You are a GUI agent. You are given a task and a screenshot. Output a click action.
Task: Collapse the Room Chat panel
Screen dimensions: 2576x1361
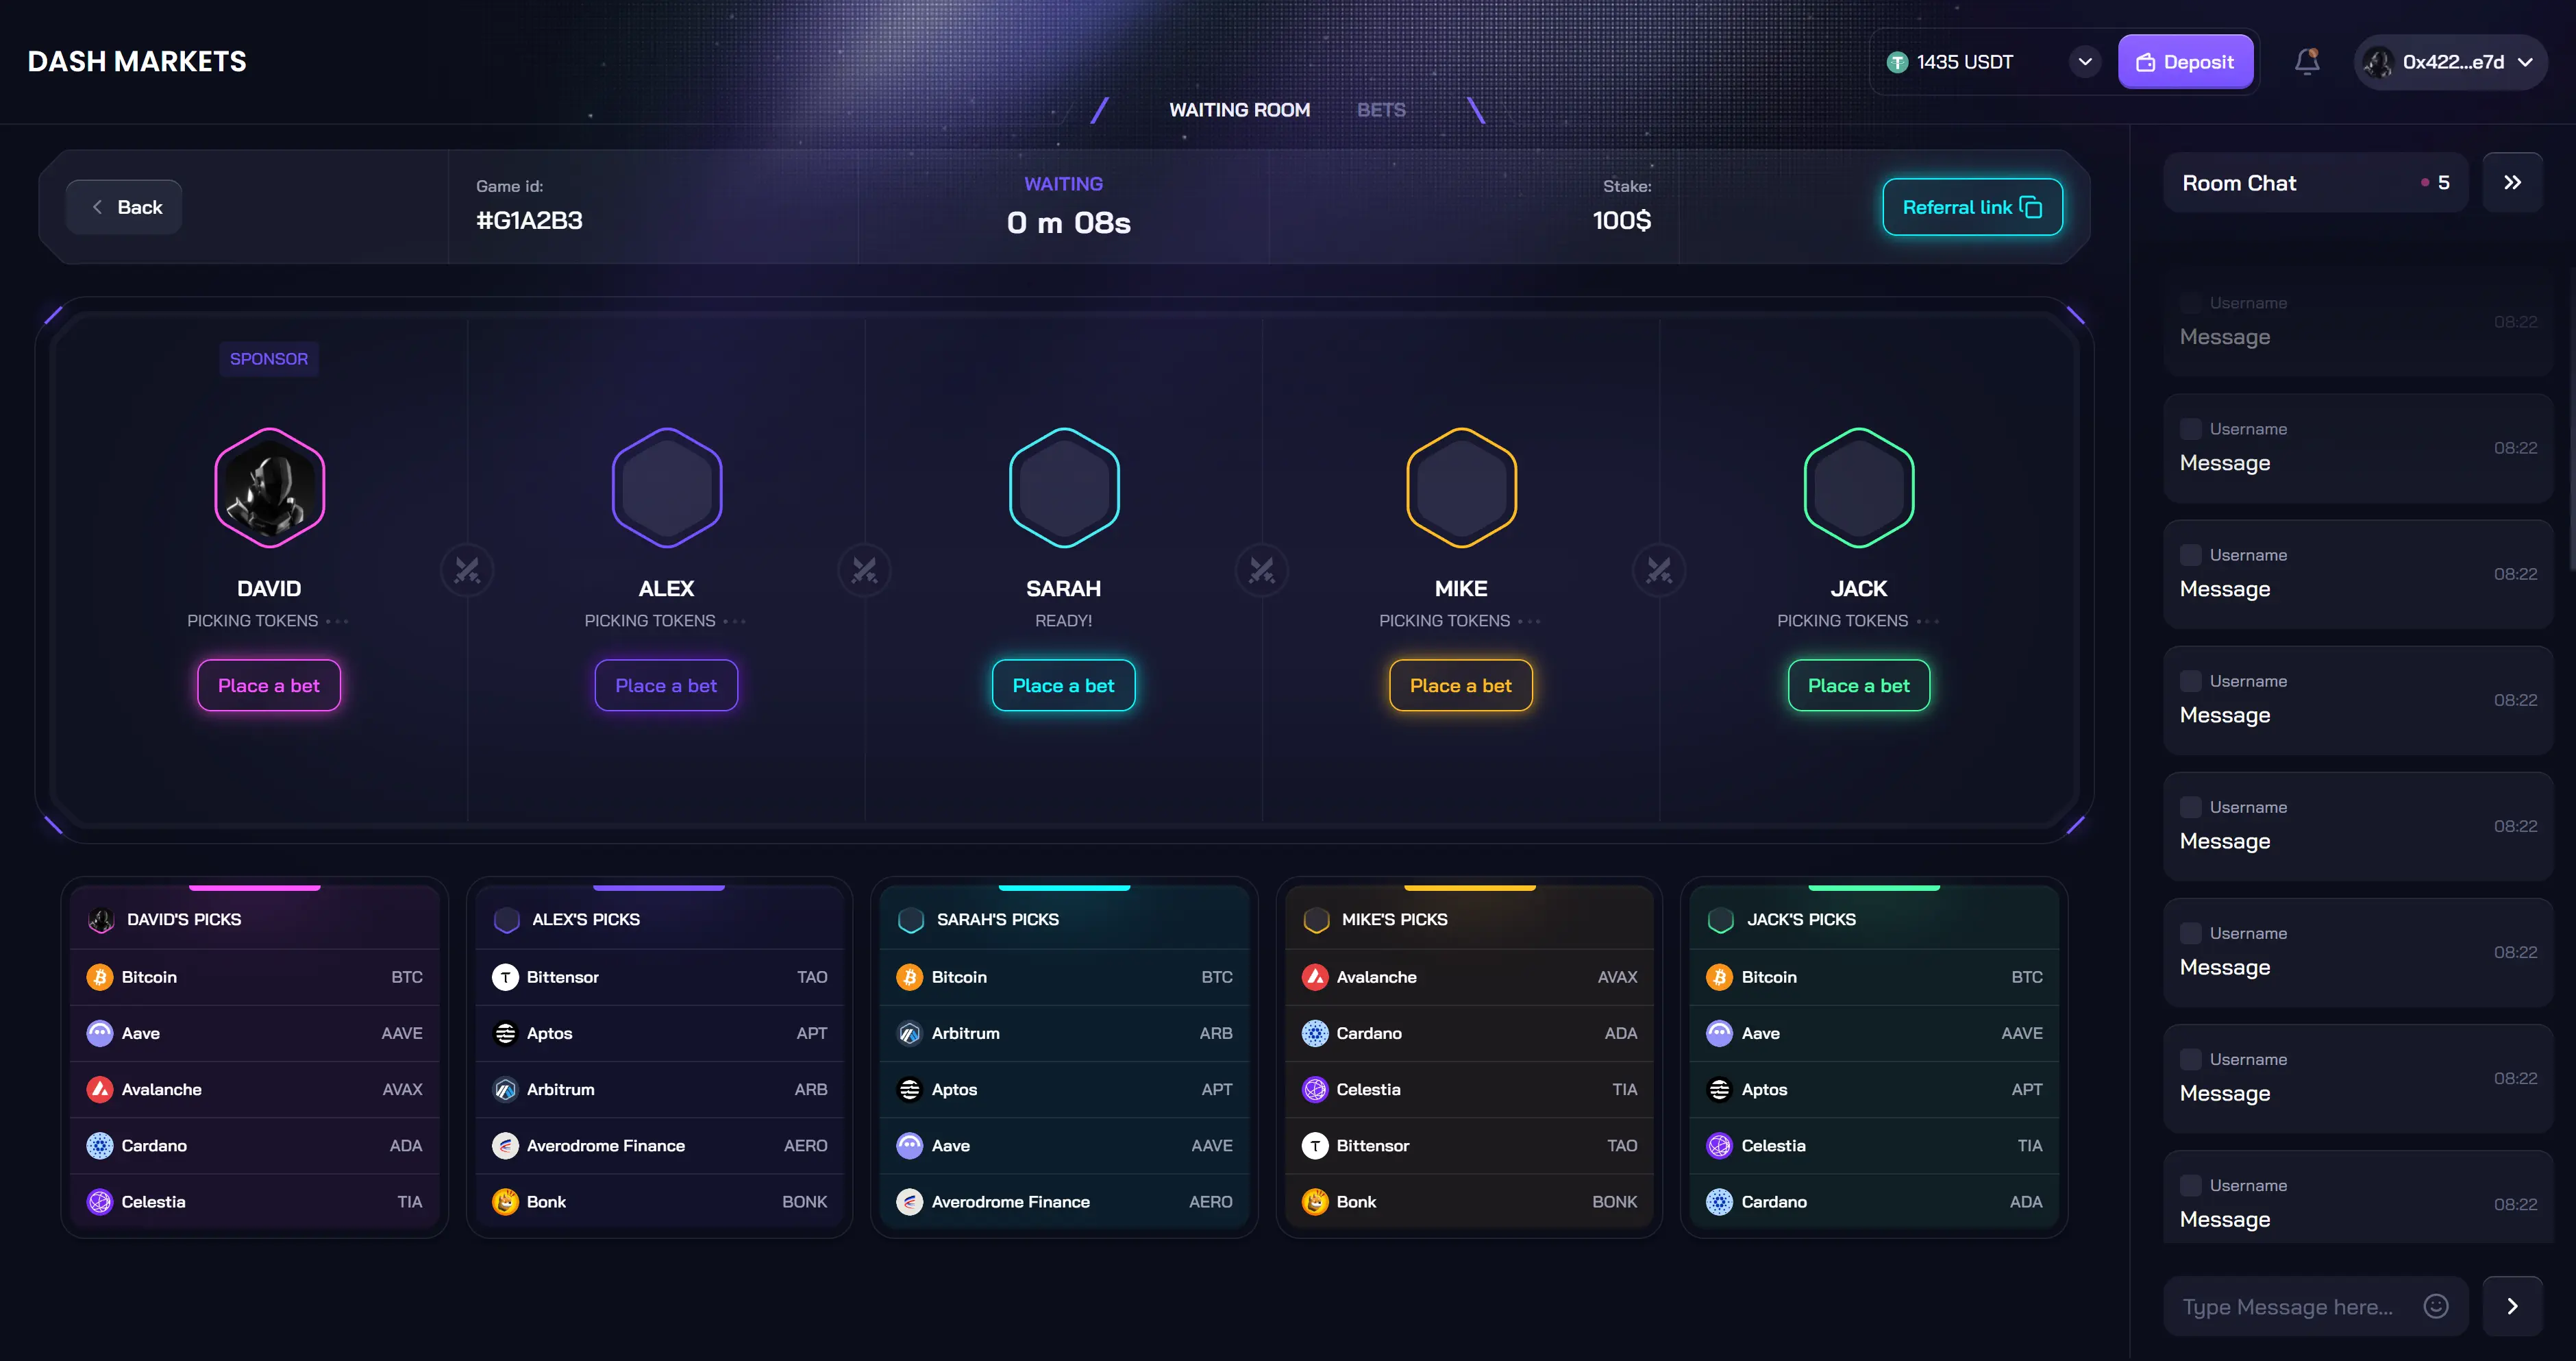click(x=2512, y=182)
